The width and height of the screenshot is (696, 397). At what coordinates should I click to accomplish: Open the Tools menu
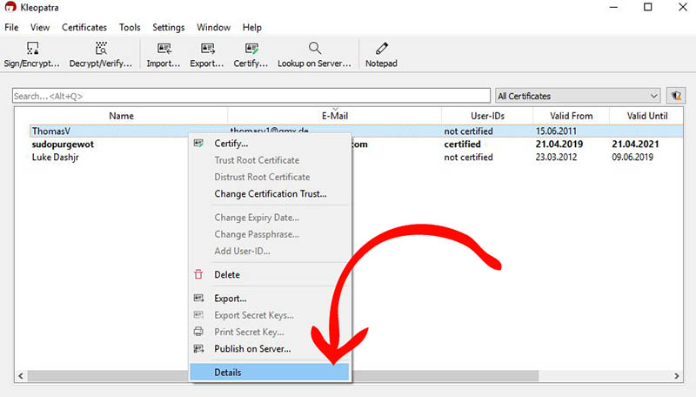[x=130, y=27]
